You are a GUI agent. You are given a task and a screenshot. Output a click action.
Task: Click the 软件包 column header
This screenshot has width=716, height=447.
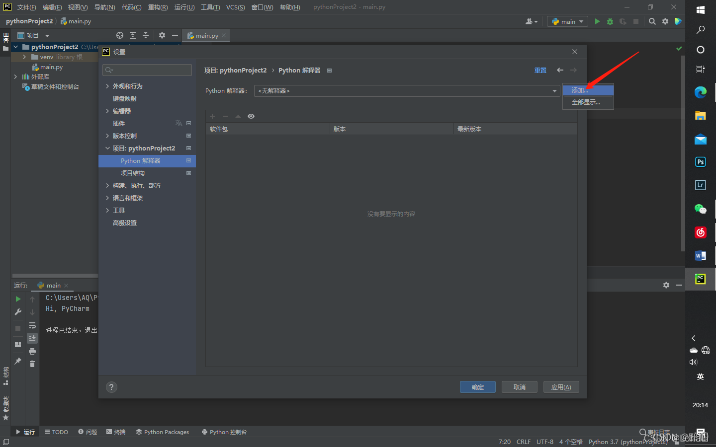[x=268, y=129]
